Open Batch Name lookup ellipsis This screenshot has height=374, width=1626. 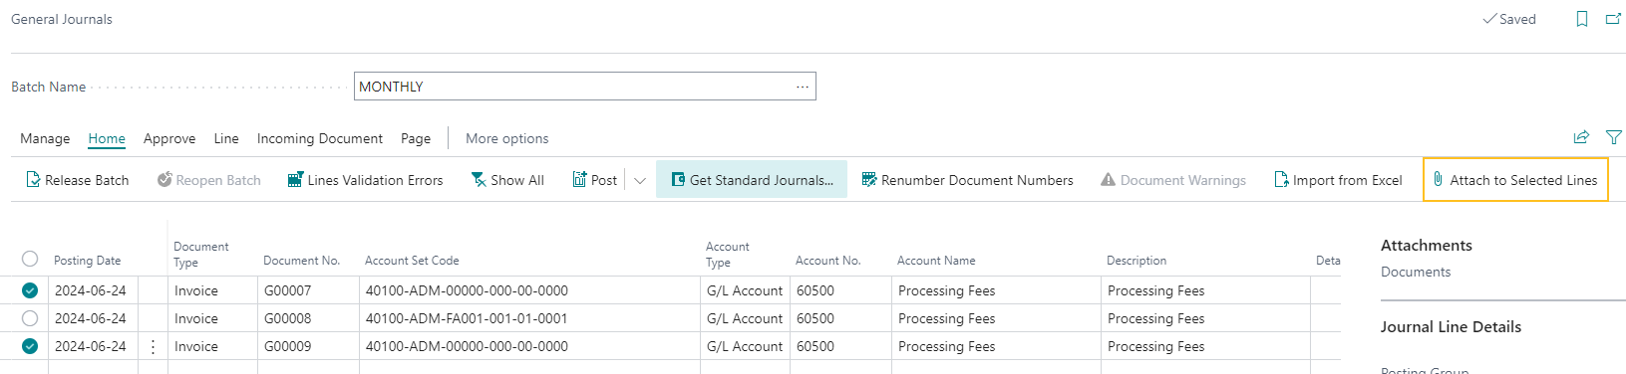803,87
